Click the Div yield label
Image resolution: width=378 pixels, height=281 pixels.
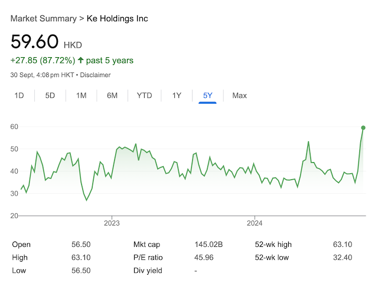pos(148,270)
